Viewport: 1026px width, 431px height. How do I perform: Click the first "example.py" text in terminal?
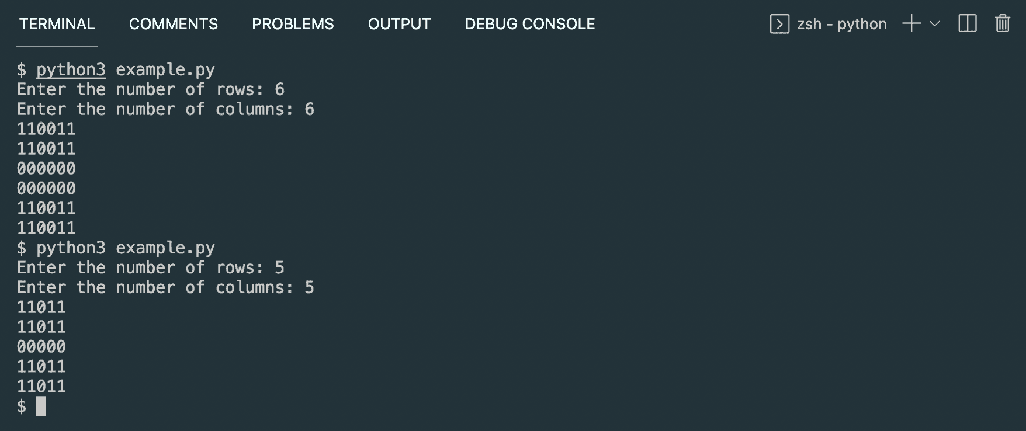pyautogui.click(x=165, y=69)
